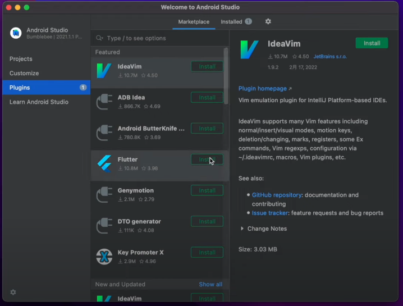Click the ADB Idea plug icon

[x=104, y=102]
